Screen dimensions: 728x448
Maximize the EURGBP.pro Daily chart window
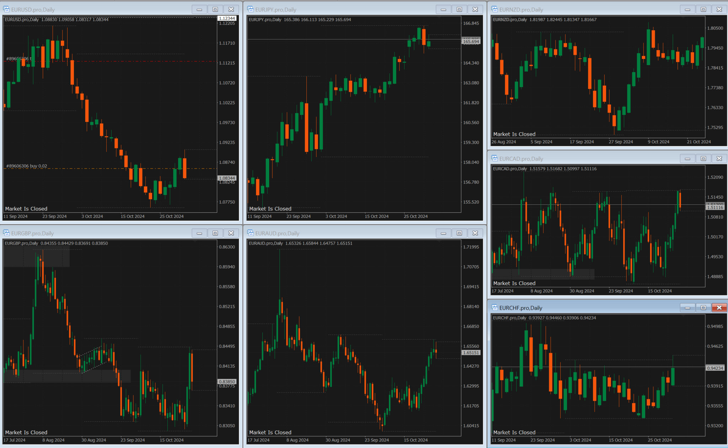click(215, 233)
